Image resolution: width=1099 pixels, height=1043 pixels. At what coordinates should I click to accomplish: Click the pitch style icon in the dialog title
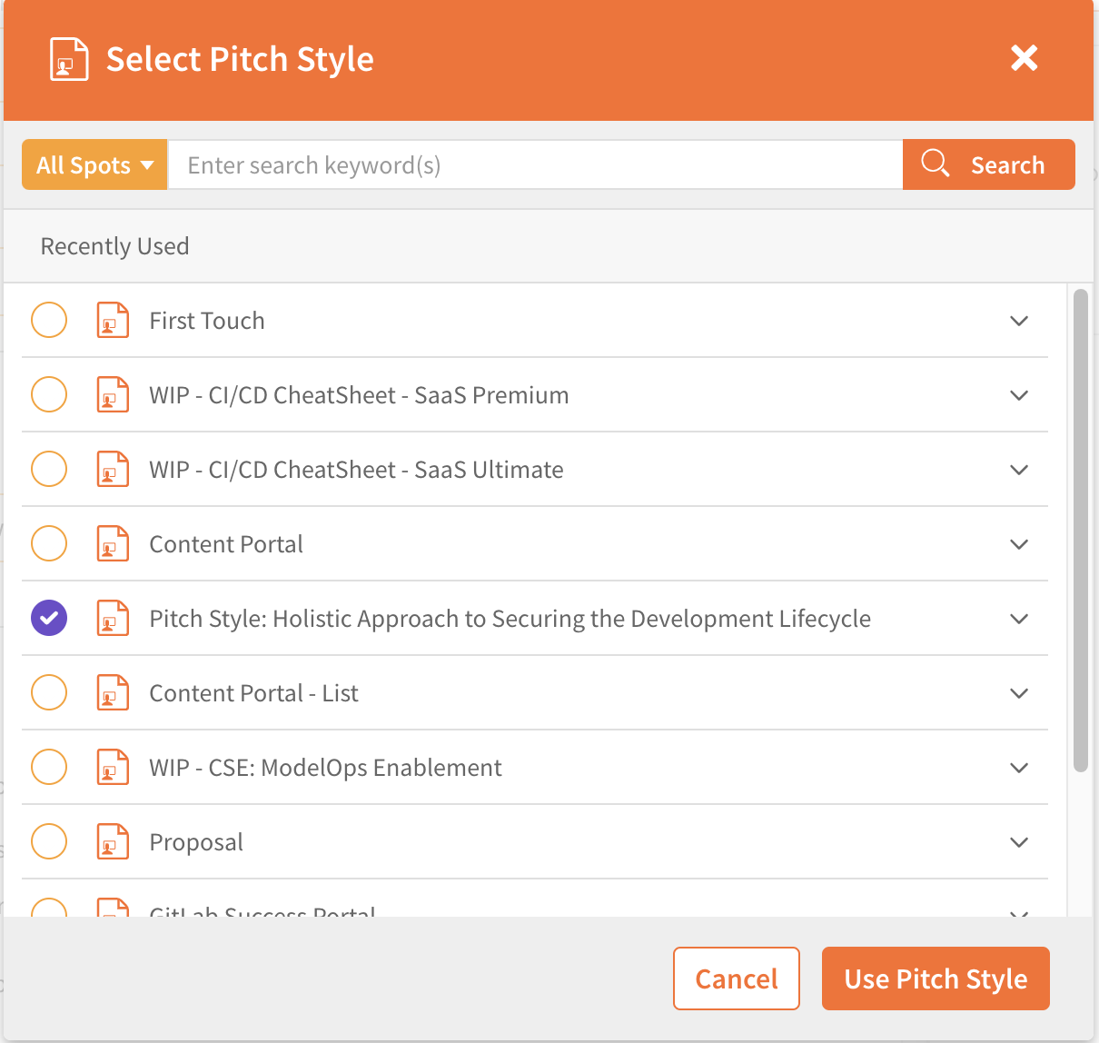(x=68, y=58)
